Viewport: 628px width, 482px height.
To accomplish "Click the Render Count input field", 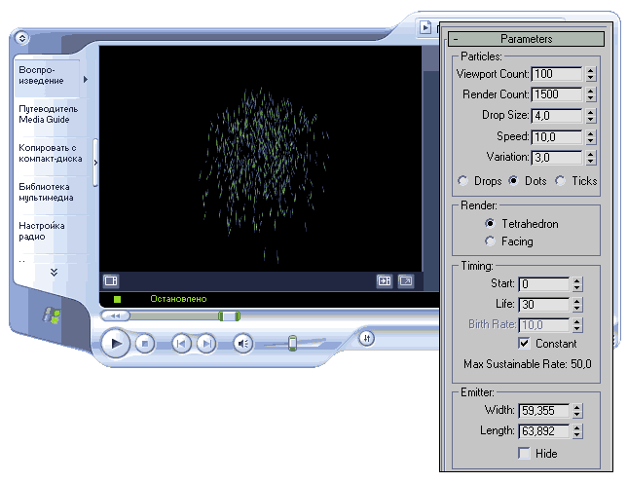I will 556,94.
